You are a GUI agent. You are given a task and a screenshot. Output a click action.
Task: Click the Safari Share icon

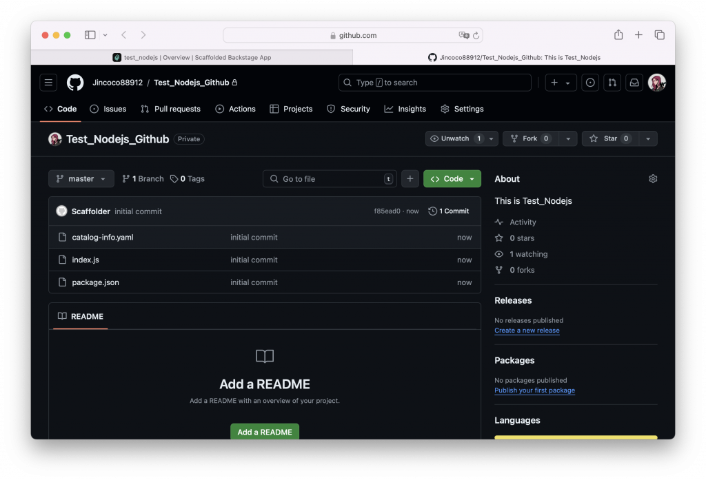click(x=618, y=34)
